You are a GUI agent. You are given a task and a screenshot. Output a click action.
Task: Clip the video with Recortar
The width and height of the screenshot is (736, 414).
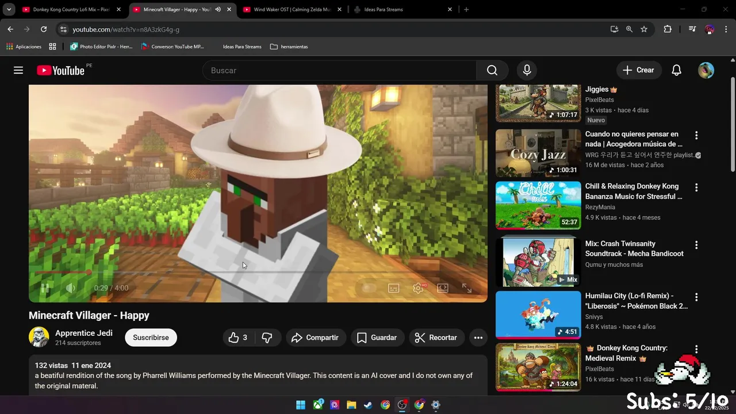(436, 338)
